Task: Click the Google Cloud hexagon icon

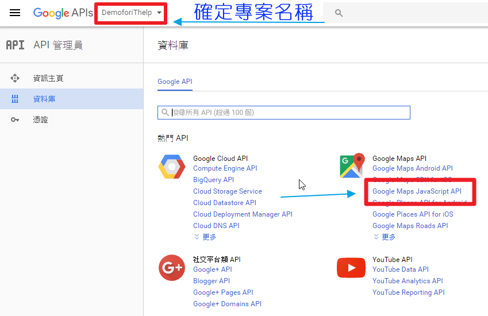Action: click(172, 167)
